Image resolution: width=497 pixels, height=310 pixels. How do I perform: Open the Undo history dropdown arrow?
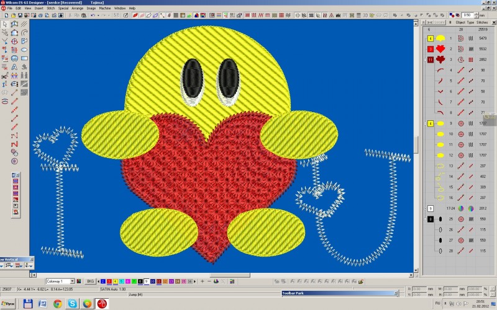(98, 15)
